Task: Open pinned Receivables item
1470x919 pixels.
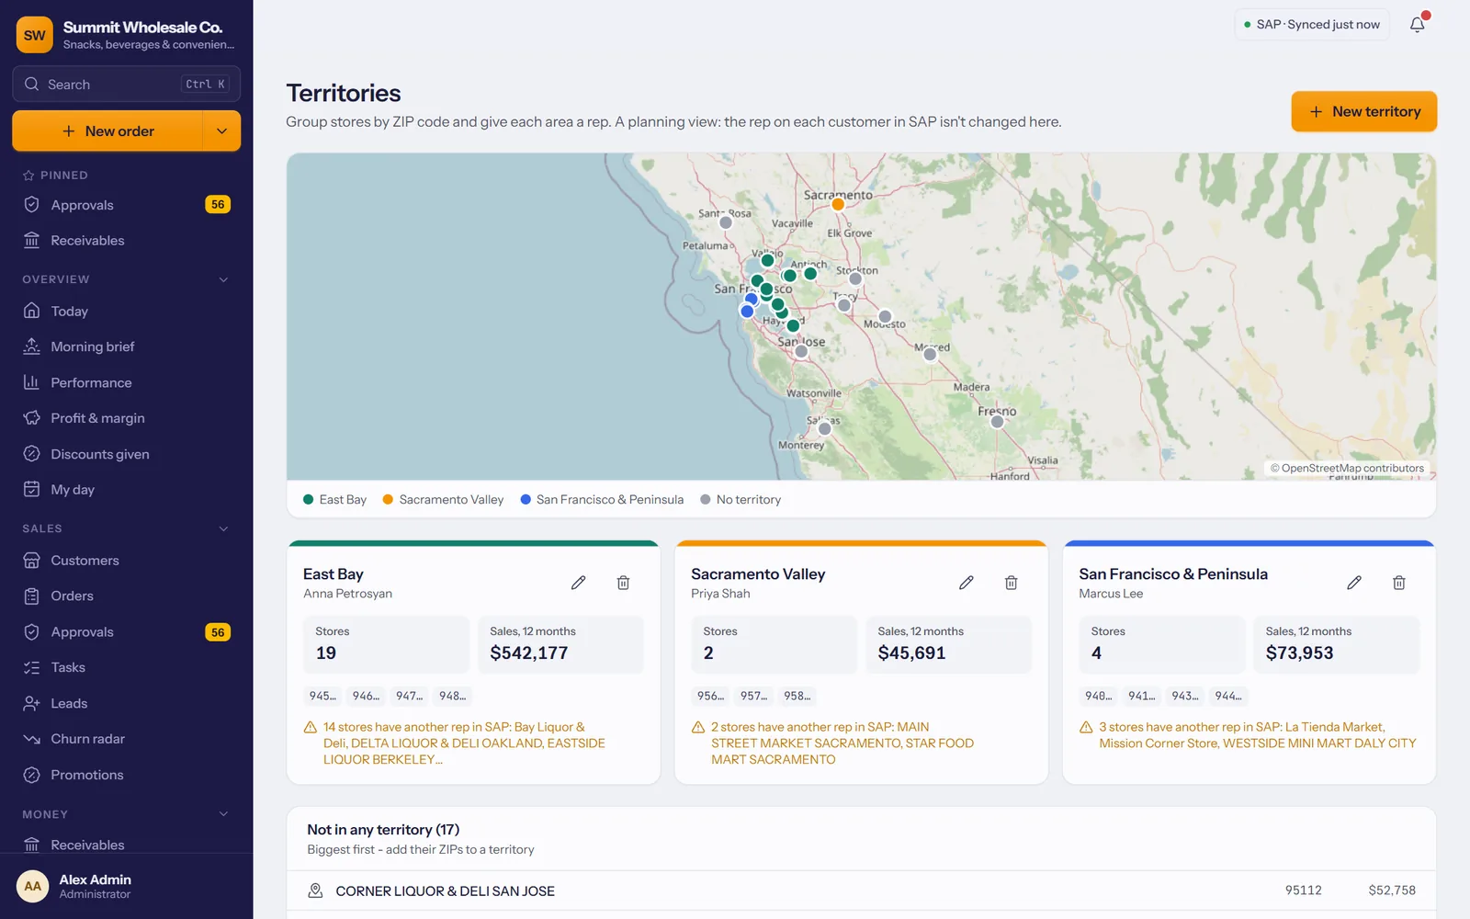Action: [127, 241]
